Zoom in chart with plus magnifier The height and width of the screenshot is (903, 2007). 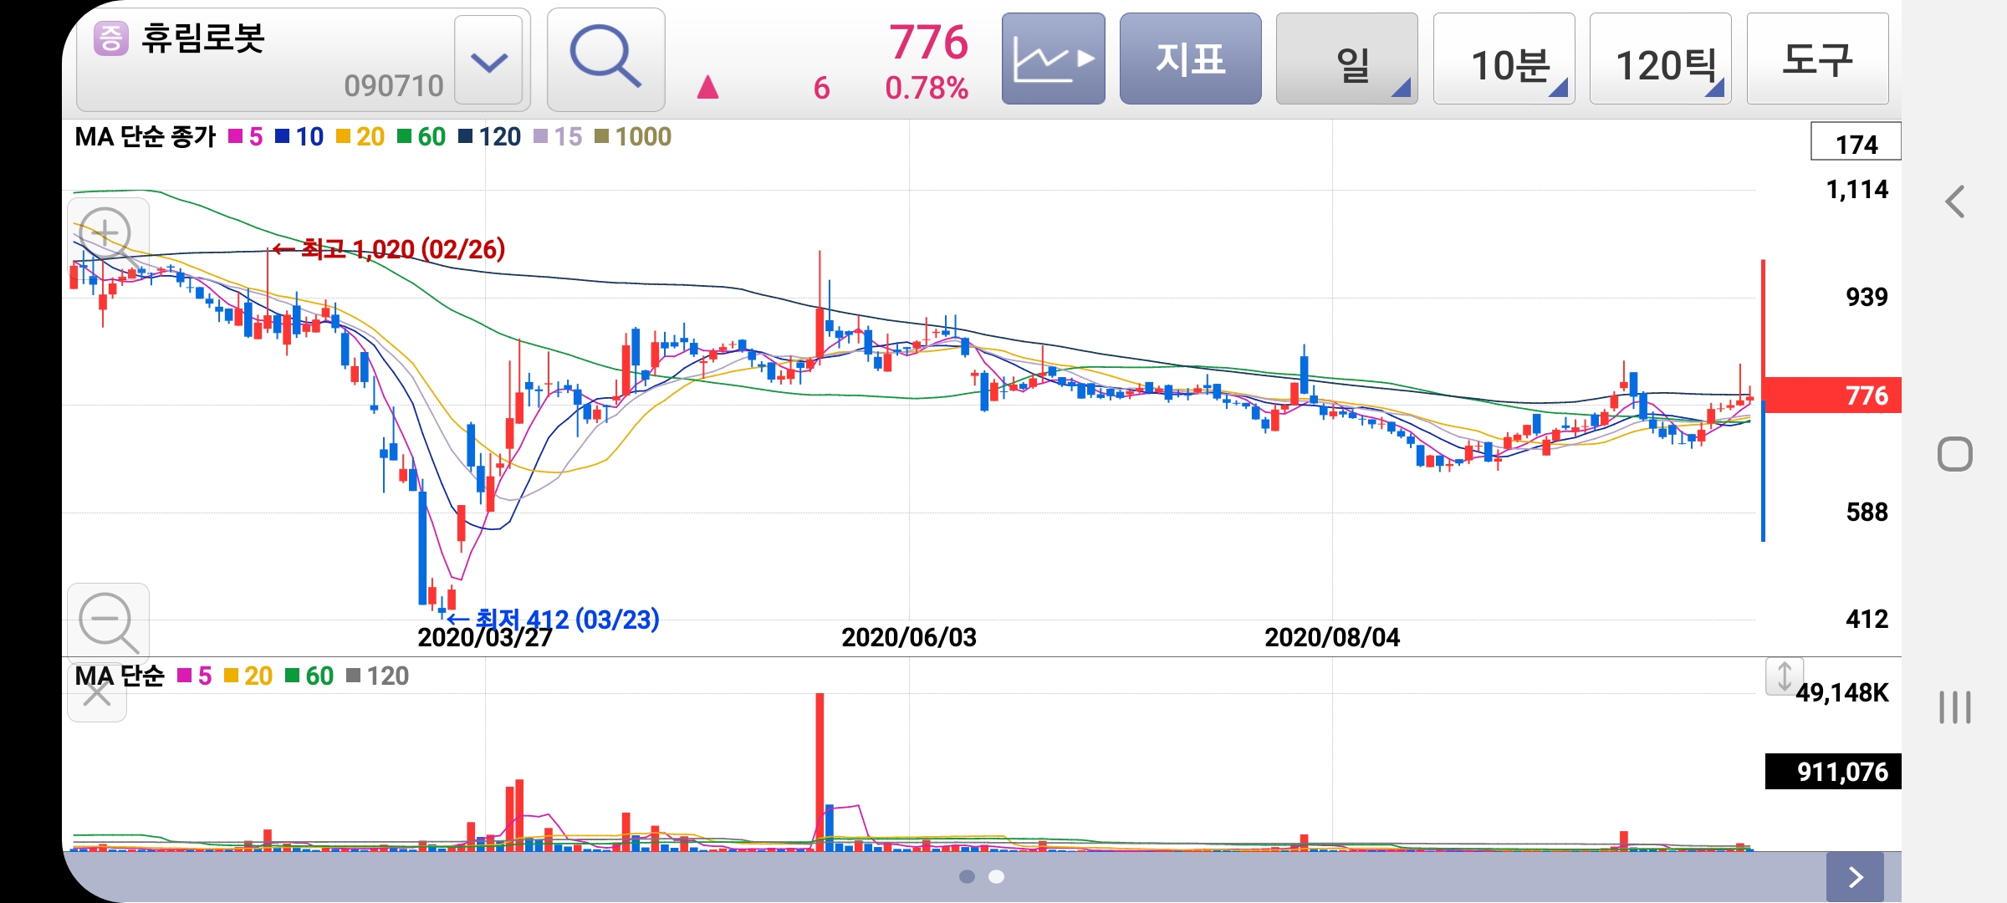click(x=108, y=238)
